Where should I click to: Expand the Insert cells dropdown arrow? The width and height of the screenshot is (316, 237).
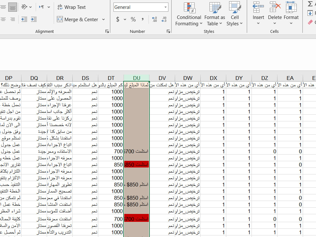pos(258,23)
